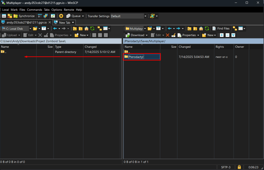Open session in PuTTY icon

click(x=46, y=16)
